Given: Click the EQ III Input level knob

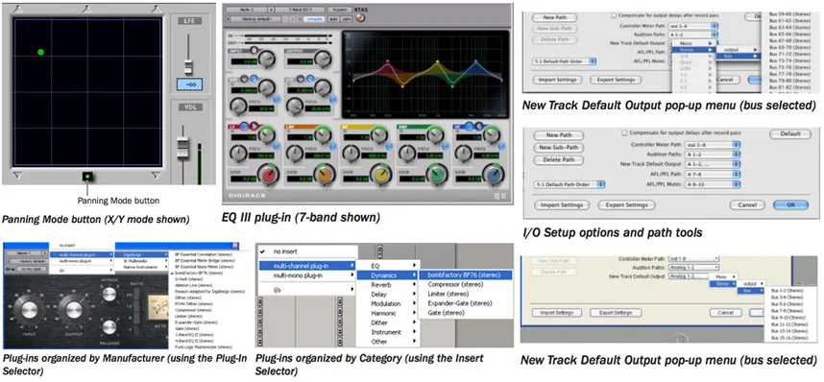Looking at the screenshot, I should [268, 60].
